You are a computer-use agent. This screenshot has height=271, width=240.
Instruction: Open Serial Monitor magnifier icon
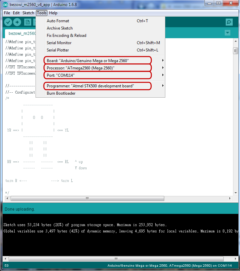tap(229, 22)
